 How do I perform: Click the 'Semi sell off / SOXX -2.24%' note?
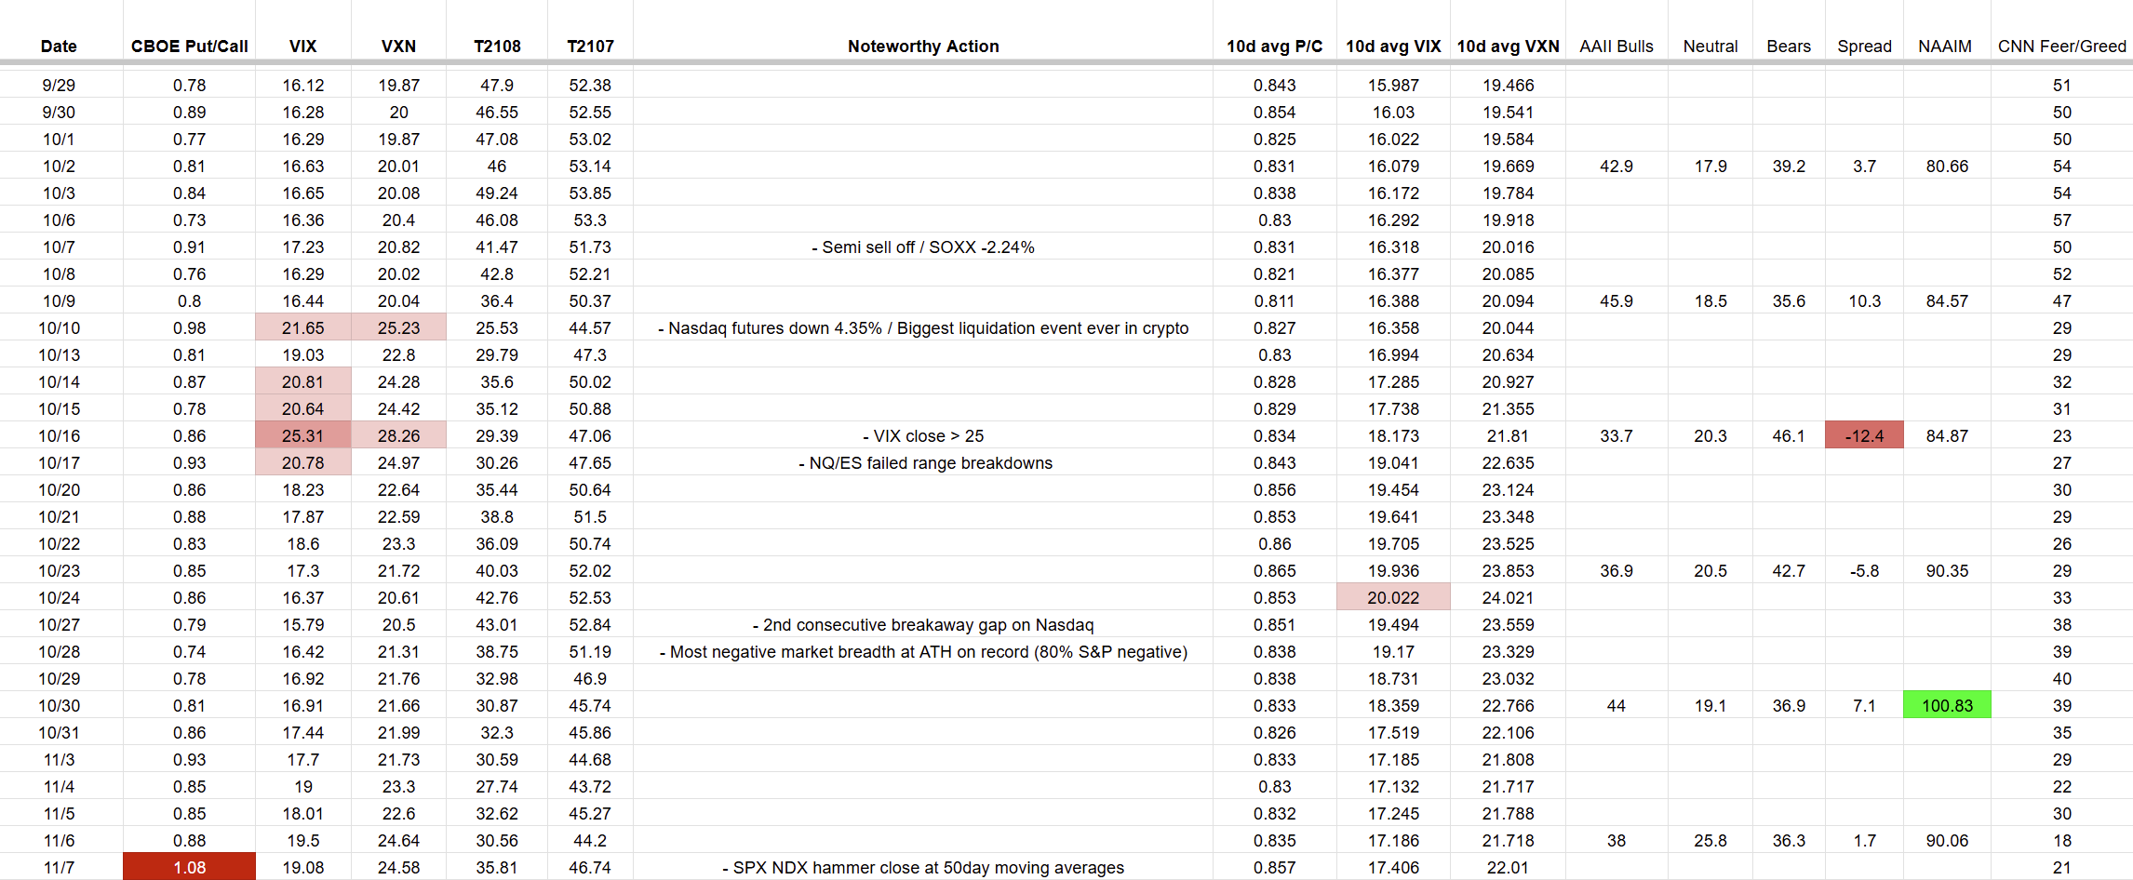pyautogui.click(x=923, y=247)
